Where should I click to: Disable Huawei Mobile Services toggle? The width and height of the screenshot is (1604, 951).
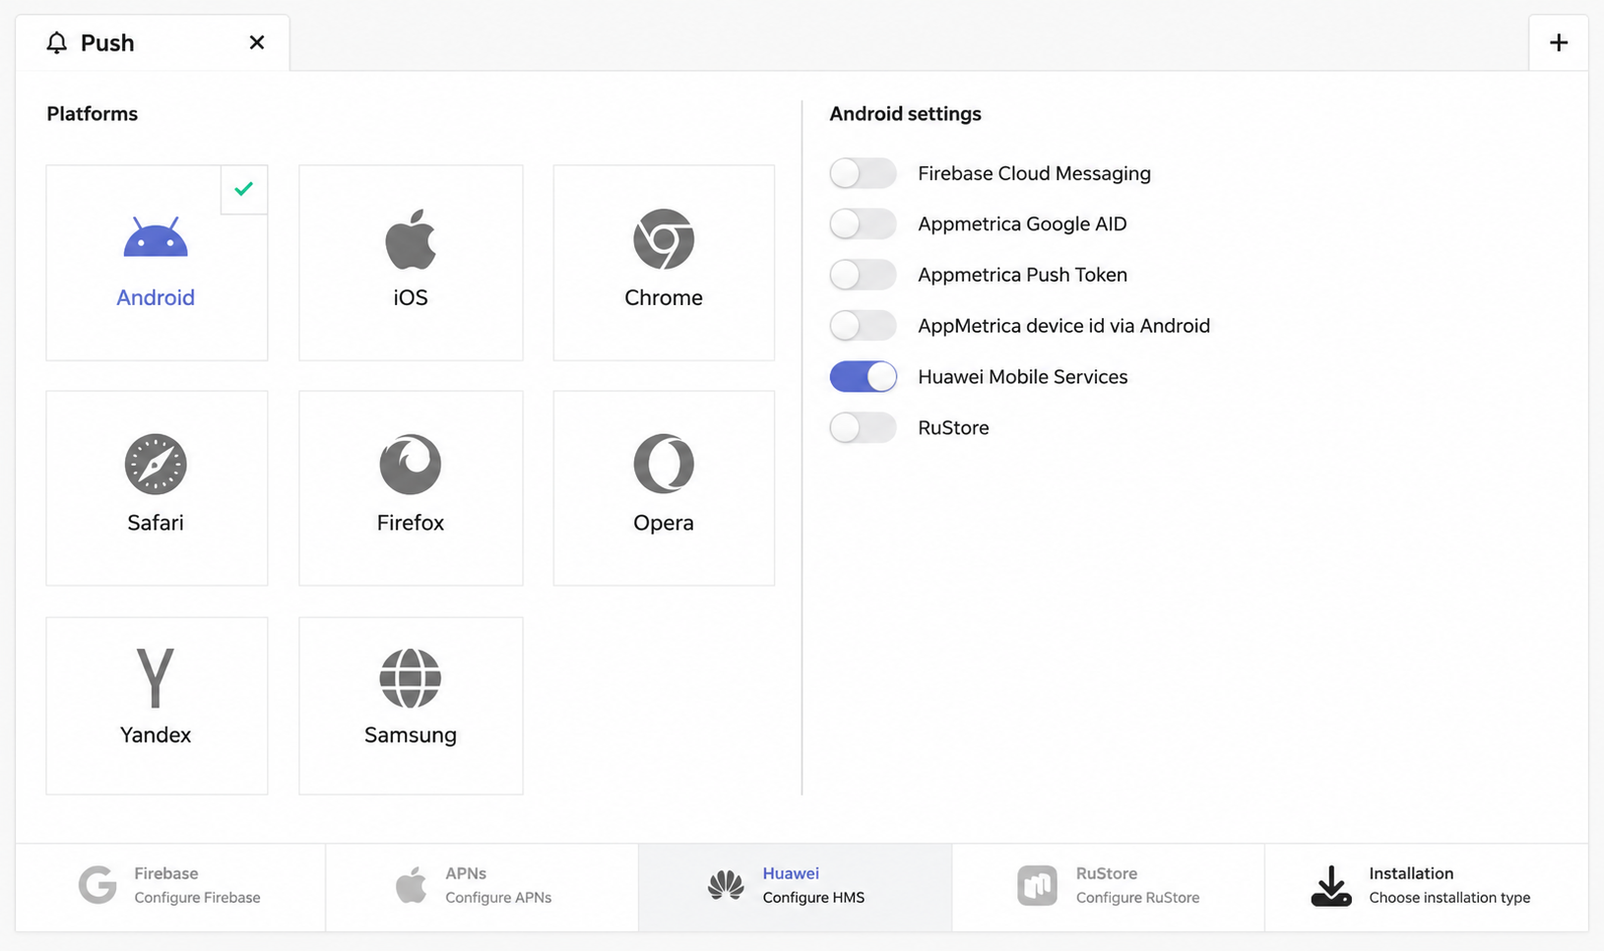pyautogui.click(x=863, y=376)
